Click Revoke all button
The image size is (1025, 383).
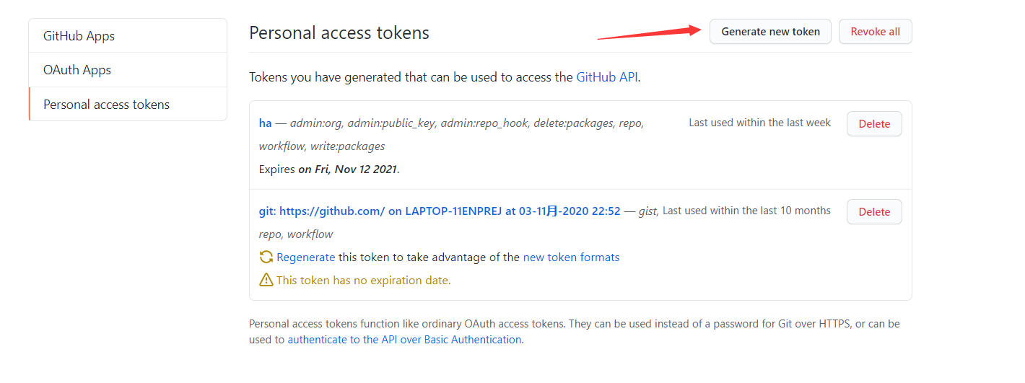(875, 32)
